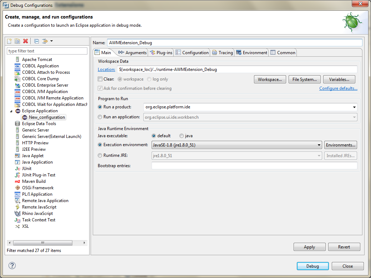Create a new launch configuration

(9, 41)
